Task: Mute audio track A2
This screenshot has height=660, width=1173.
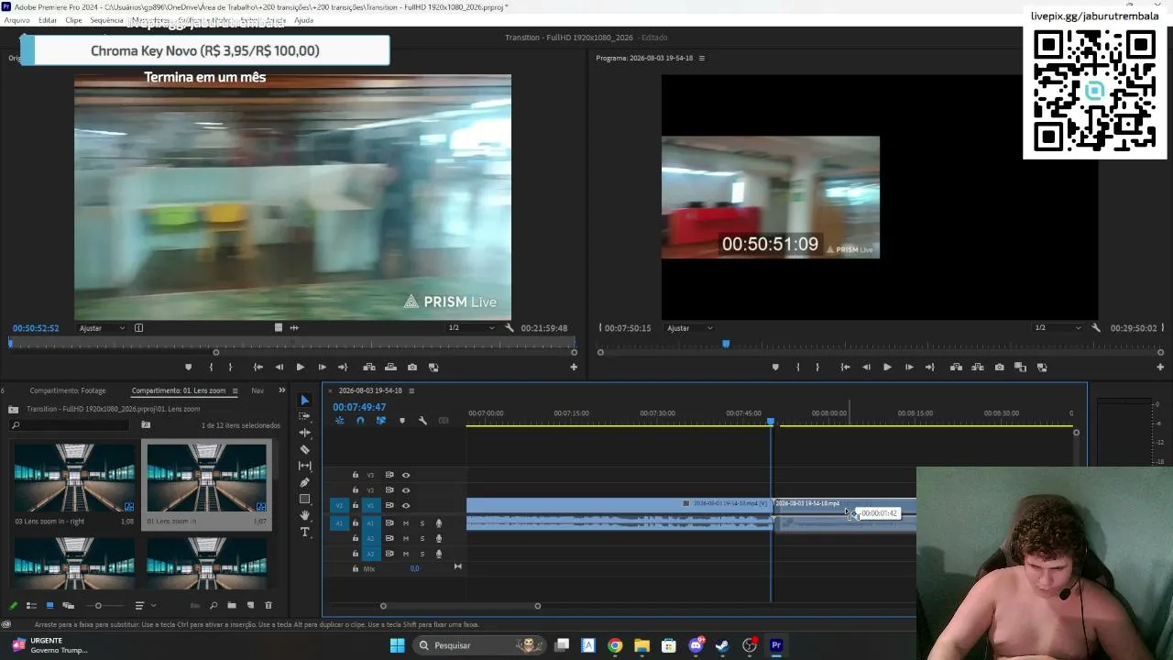Action: tap(406, 538)
